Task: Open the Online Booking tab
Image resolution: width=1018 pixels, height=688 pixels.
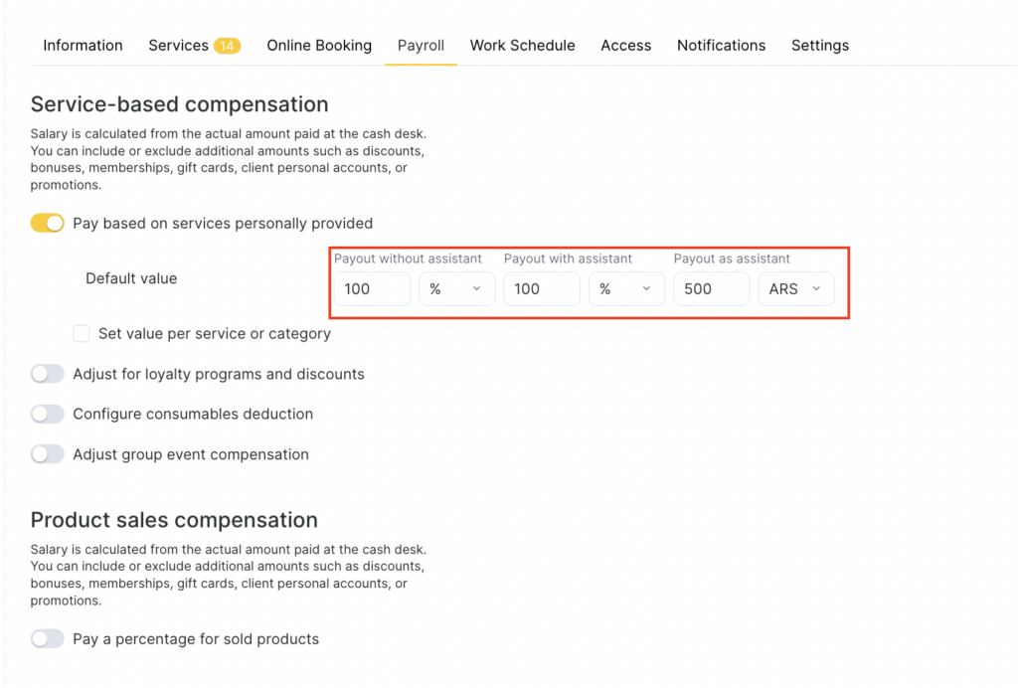Action: 319,46
